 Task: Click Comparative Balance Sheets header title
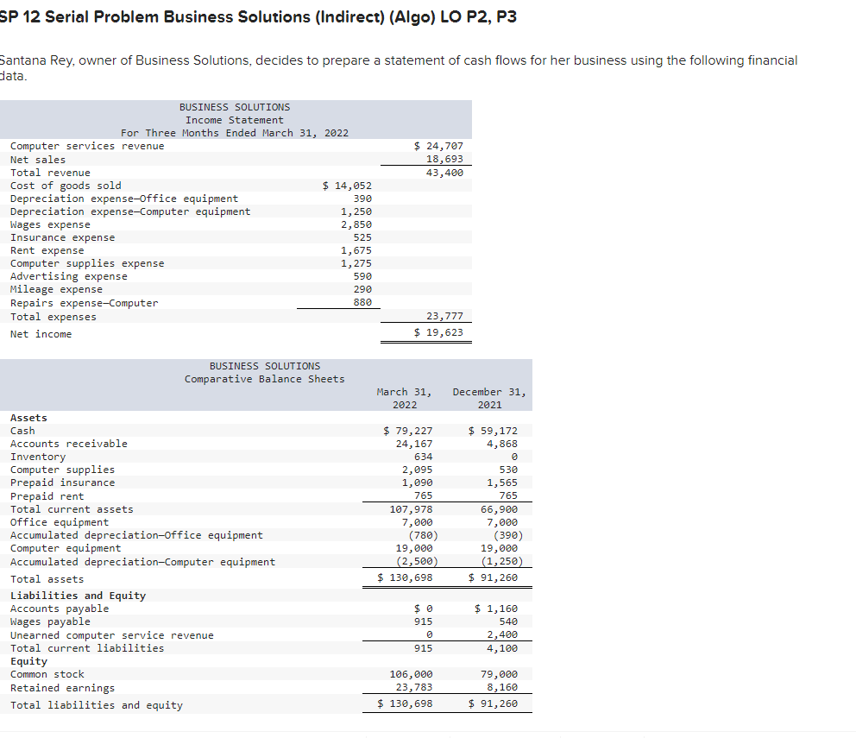264,379
